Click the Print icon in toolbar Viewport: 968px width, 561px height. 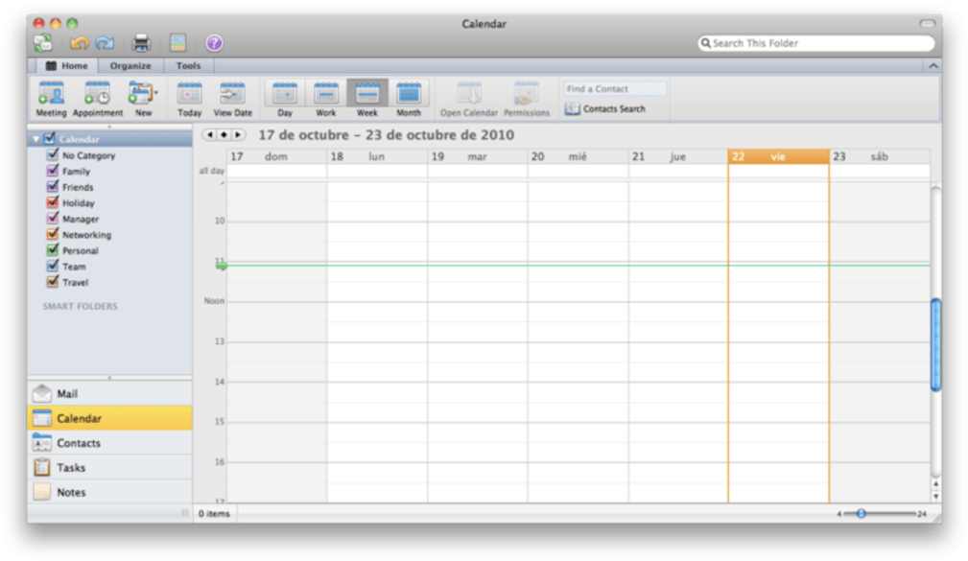point(141,43)
